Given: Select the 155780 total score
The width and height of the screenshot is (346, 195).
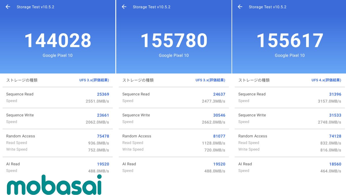Looking at the screenshot, I should tap(174, 40).
